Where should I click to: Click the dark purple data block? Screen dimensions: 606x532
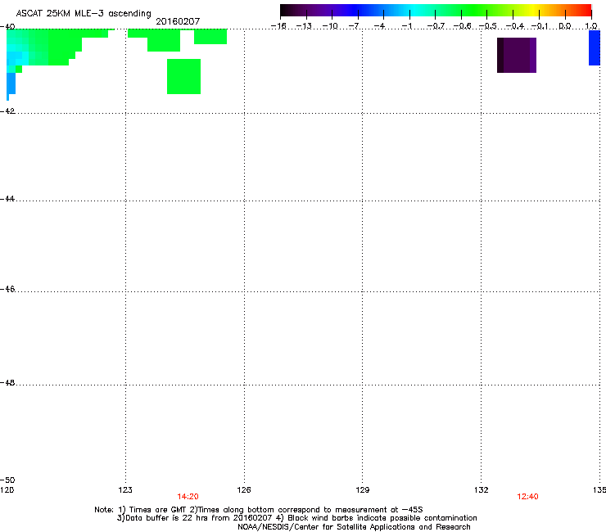click(x=517, y=56)
